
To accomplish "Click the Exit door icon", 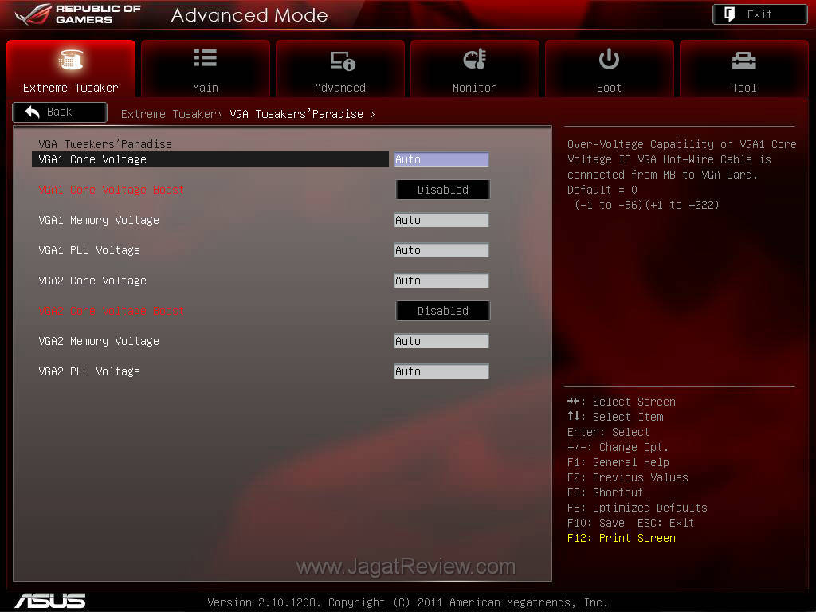I will (x=730, y=14).
